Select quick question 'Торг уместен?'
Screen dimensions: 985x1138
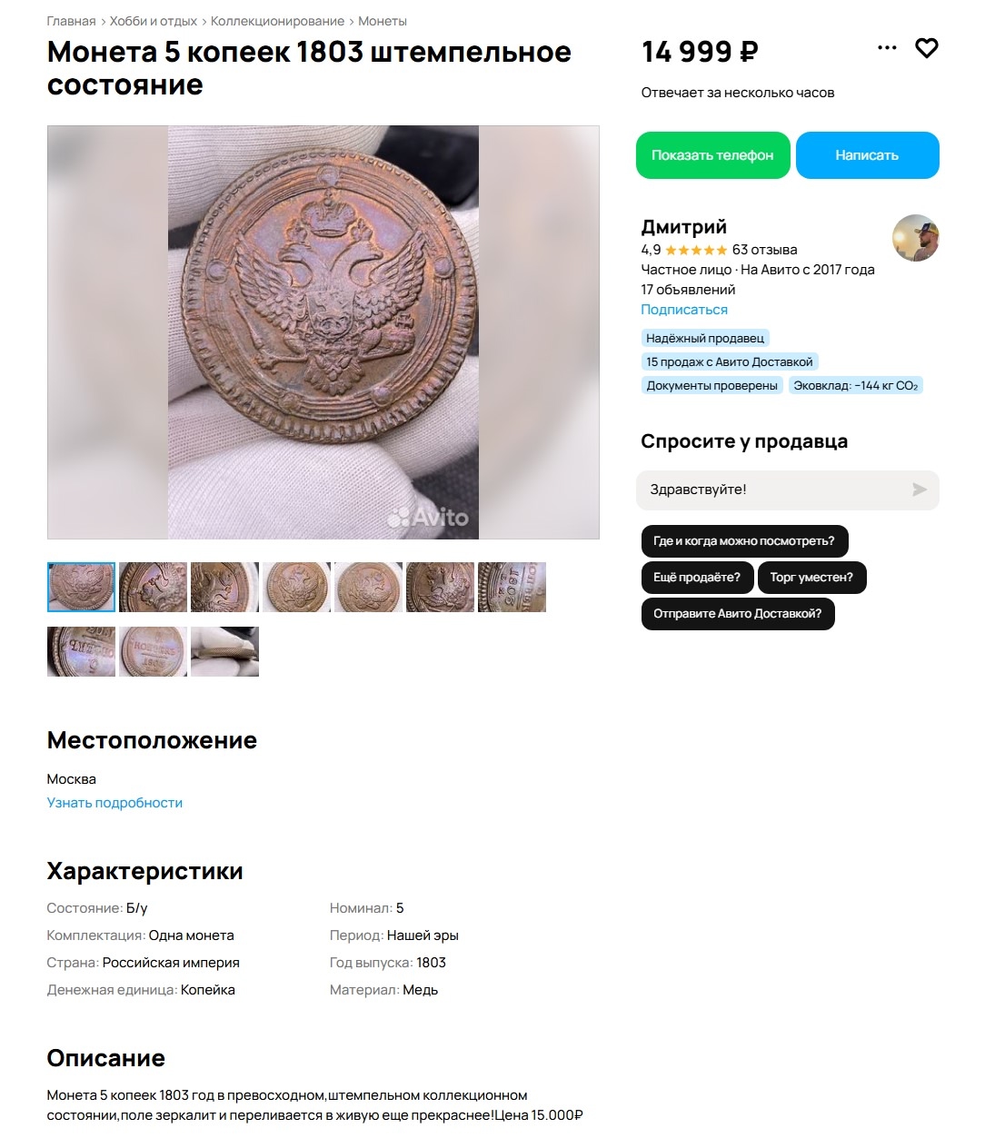point(811,577)
